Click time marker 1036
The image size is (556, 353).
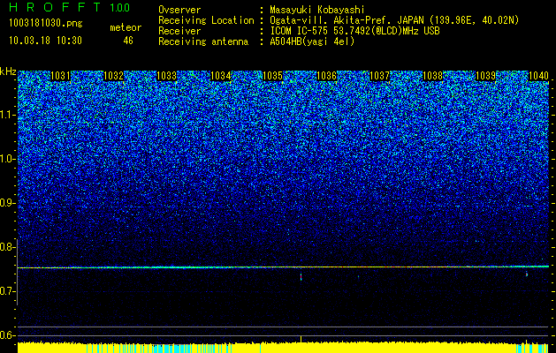click(326, 75)
